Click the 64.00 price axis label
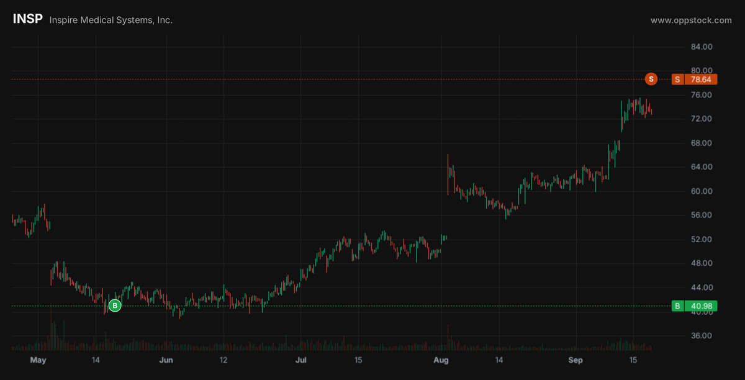 (702, 167)
